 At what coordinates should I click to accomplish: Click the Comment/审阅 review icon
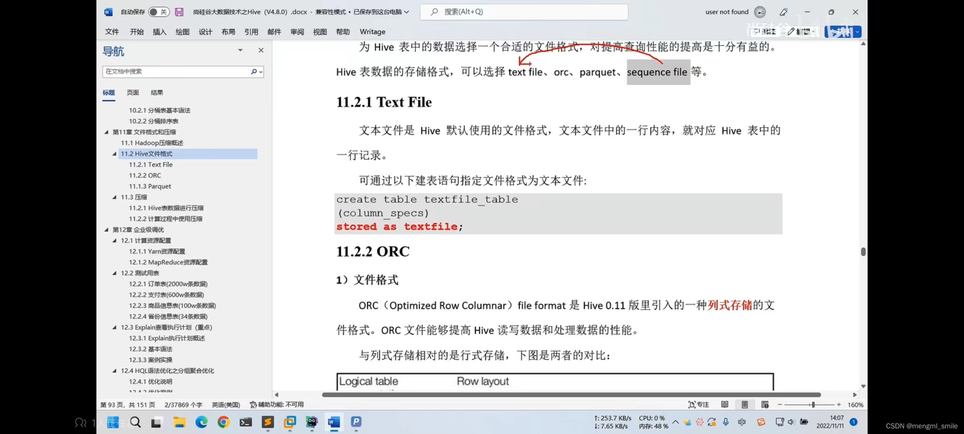296,31
